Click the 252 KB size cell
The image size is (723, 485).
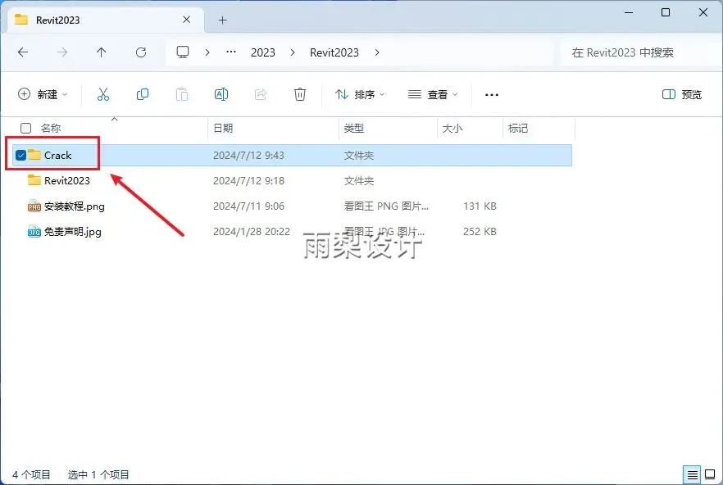(x=480, y=231)
